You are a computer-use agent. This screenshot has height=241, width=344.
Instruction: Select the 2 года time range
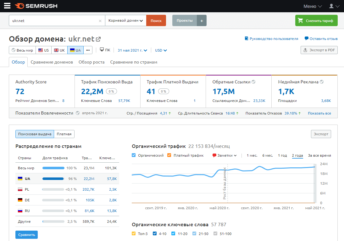point(297,155)
